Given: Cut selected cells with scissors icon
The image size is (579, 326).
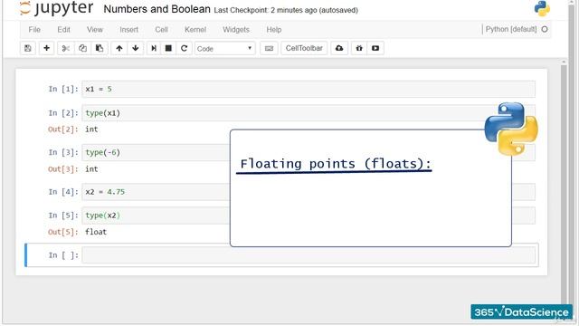Looking at the screenshot, I should [66, 48].
